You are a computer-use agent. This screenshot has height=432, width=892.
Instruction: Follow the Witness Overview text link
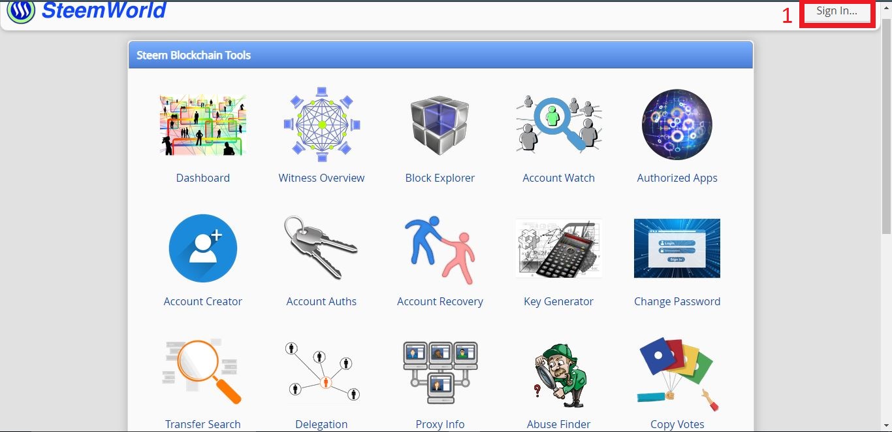click(321, 178)
